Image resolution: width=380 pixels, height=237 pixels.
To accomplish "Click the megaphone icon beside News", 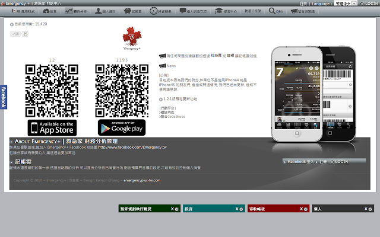I will [x=162, y=66].
